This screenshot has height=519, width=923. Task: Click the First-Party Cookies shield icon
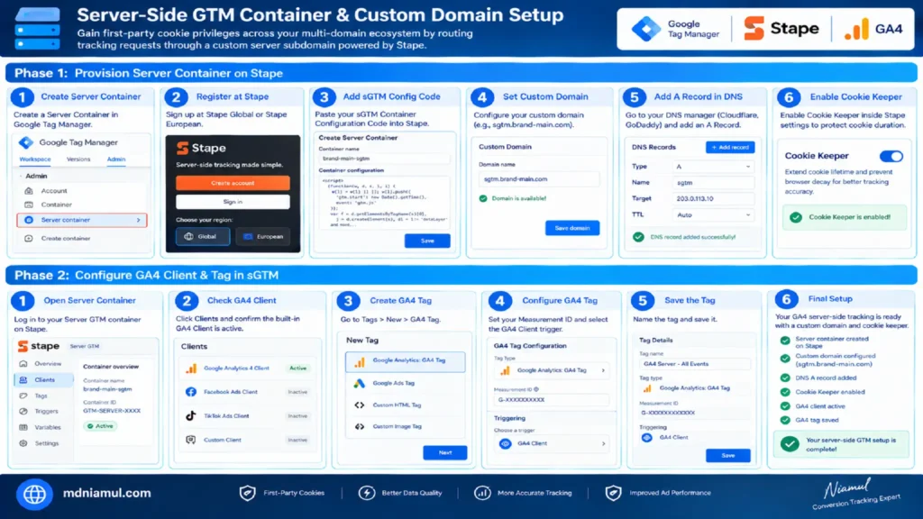[247, 493]
